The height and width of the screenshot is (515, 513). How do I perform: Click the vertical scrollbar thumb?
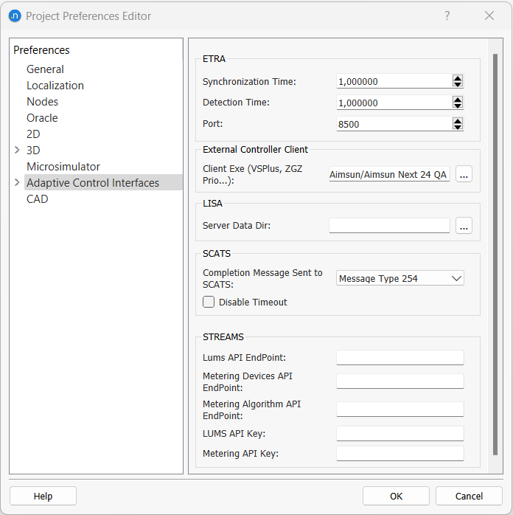(495, 255)
